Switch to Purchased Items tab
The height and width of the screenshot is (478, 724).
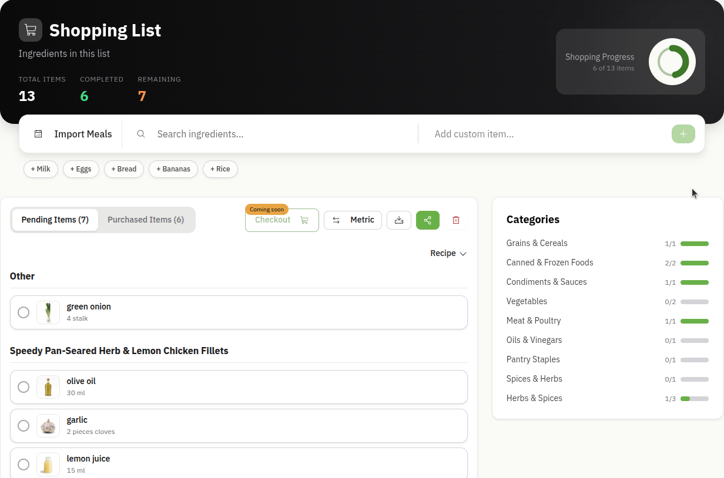(x=146, y=220)
